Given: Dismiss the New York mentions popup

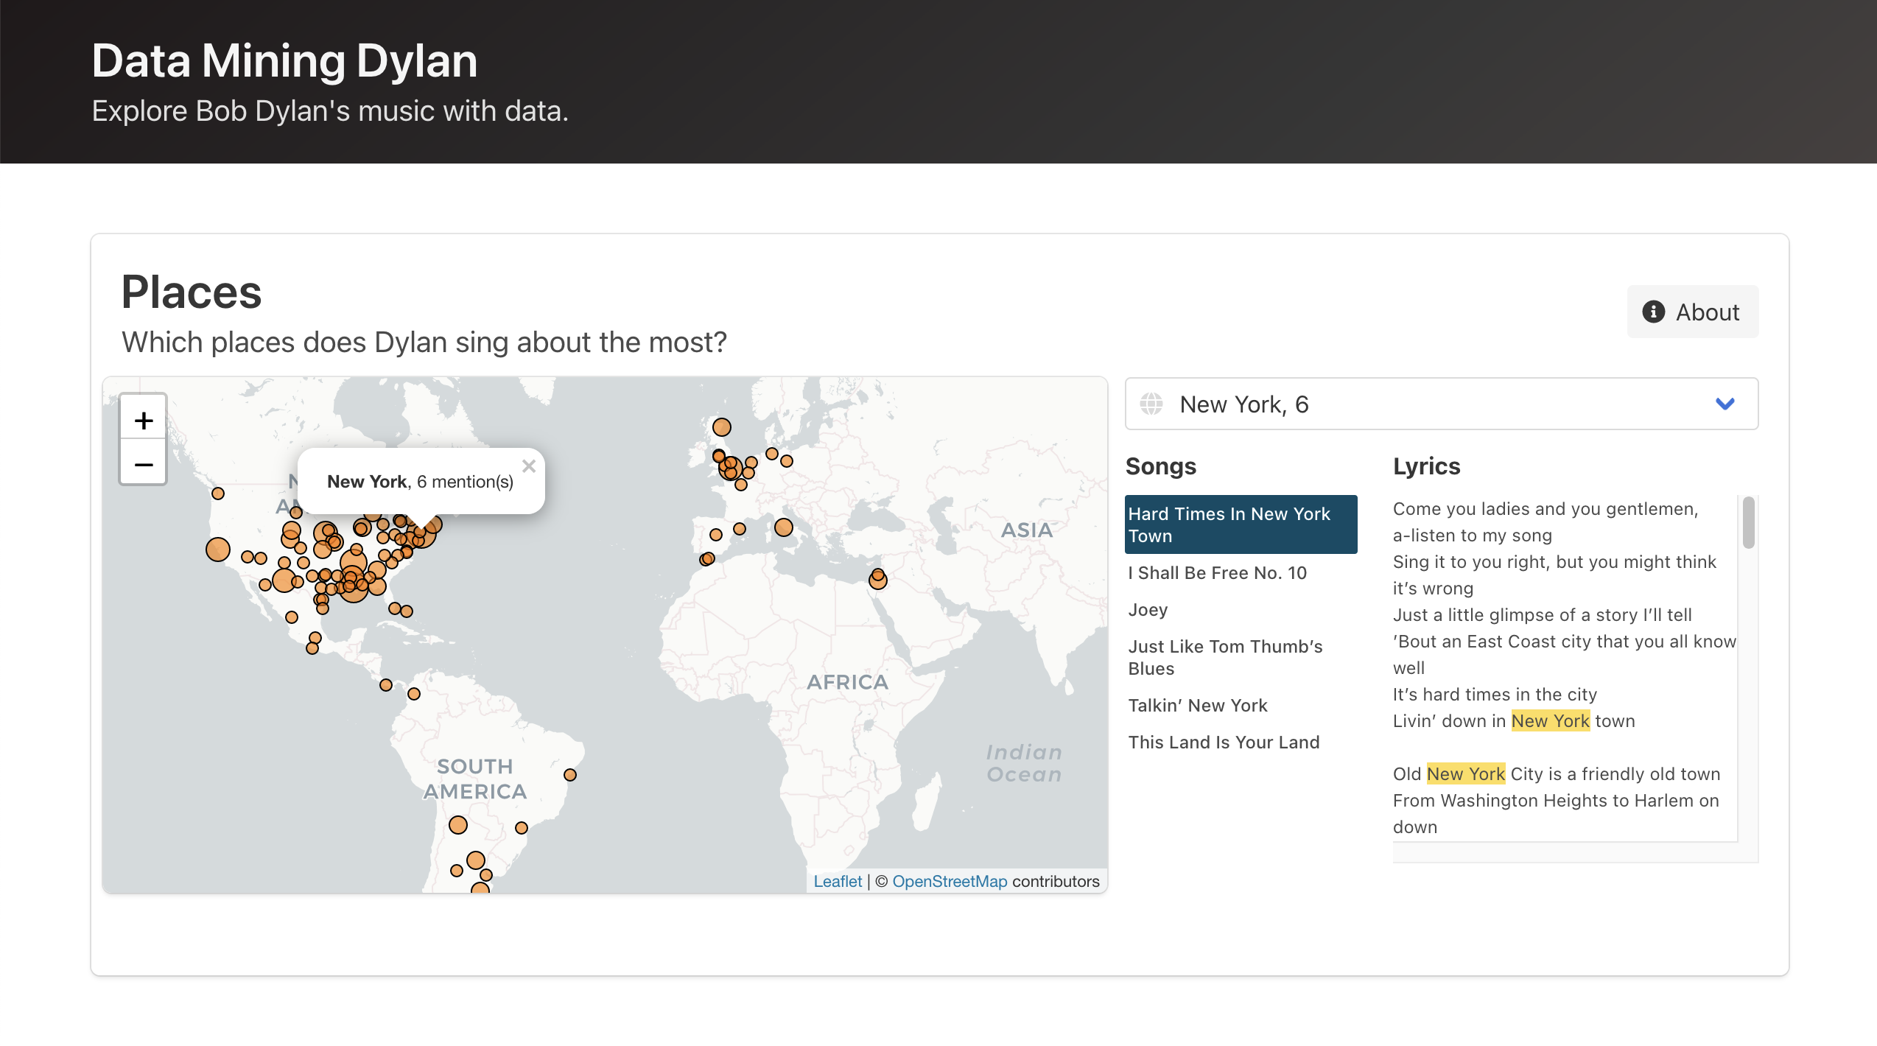Looking at the screenshot, I should 528,466.
